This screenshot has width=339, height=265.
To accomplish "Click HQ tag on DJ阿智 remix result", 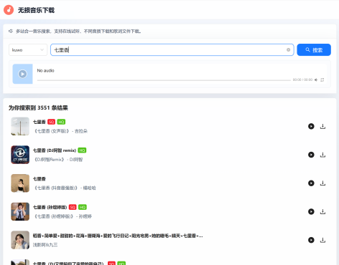I will [x=82, y=150].
